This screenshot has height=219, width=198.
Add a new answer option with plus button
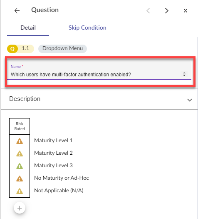pos(20,208)
